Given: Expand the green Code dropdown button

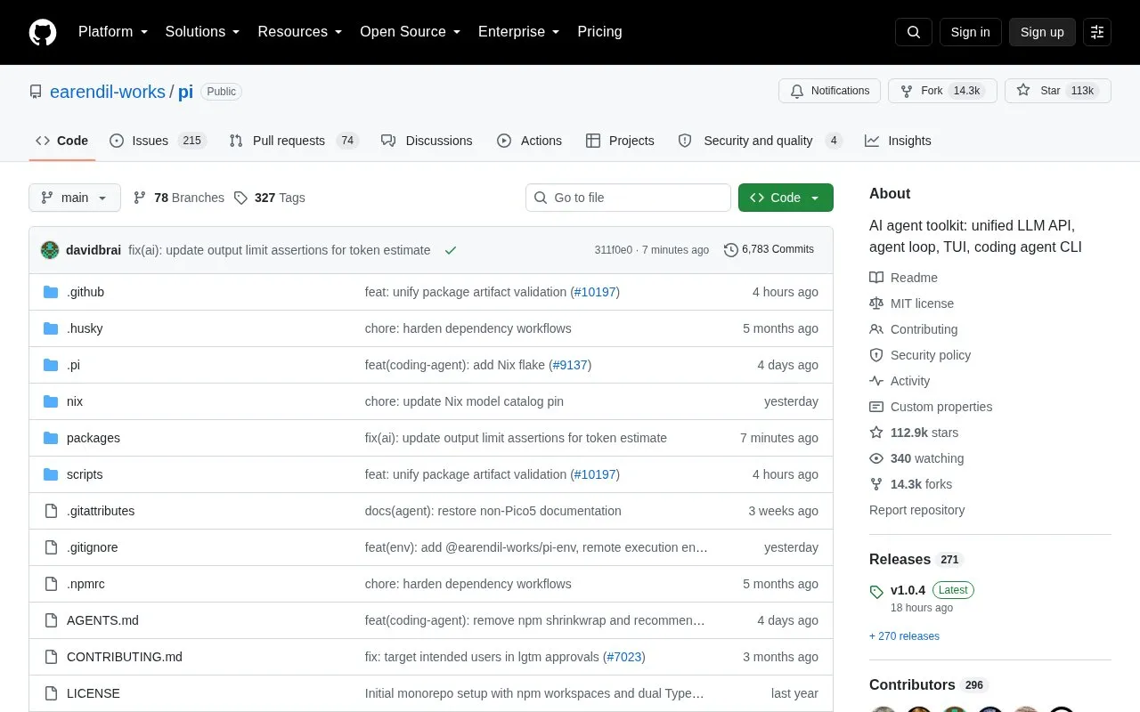Looking at the screenshot, I should [x=786, y=198].
